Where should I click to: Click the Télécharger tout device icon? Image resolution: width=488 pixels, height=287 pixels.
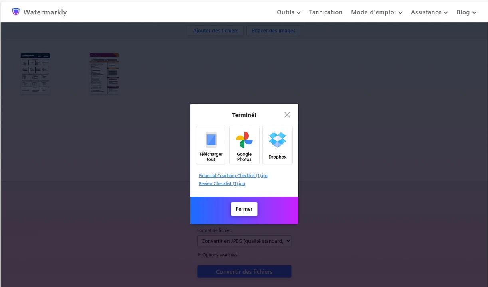[211, 140]
